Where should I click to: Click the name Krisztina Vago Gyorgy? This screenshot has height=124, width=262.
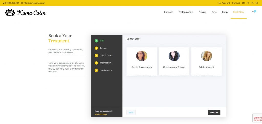174,67
